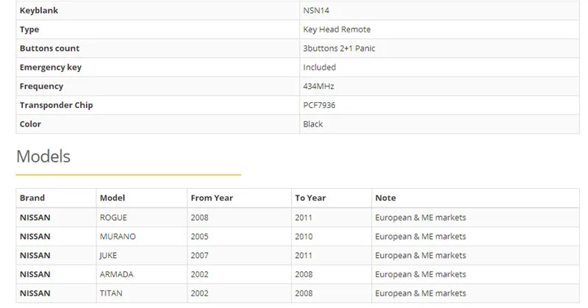This screenshot has height=308, width=588.
Task: Click the 2002 from-year in ARMADA row
Action: click(x=199, y=275)
